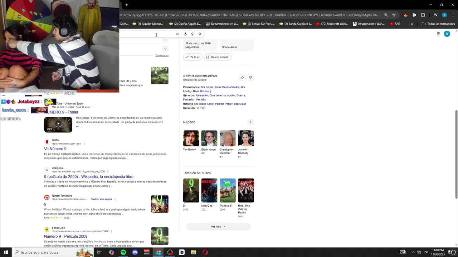Start voice search with microphone icon
The image size is (458, 257).
[185, 34]
